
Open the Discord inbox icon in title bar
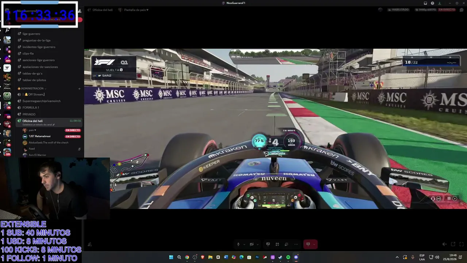coord(425,3)
